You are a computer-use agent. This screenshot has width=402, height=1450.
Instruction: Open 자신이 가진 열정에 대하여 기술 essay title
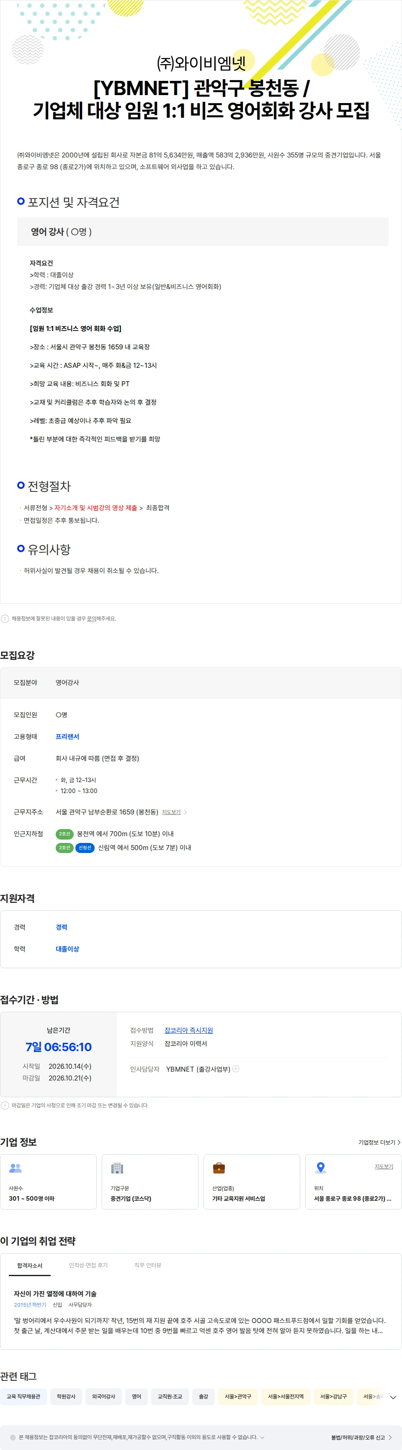[55, 1293]
